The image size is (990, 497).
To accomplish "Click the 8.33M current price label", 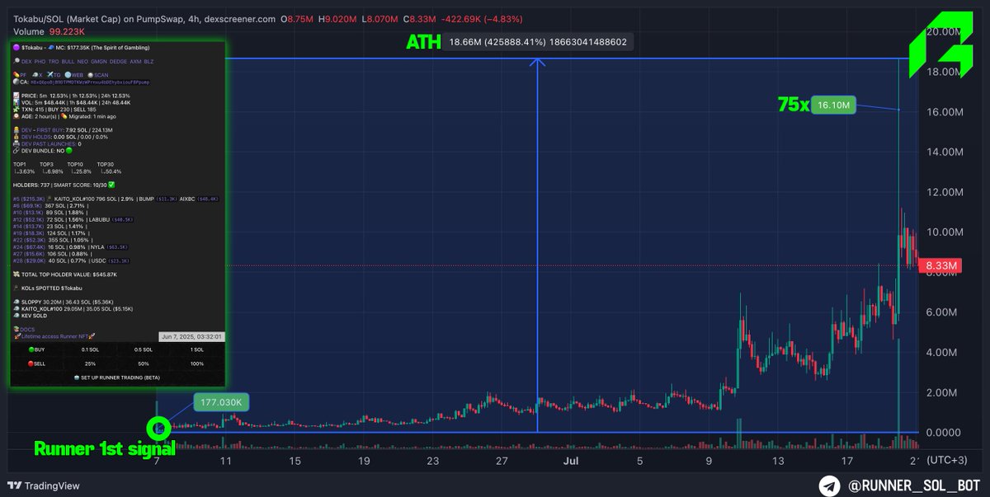I will (942, 265).
